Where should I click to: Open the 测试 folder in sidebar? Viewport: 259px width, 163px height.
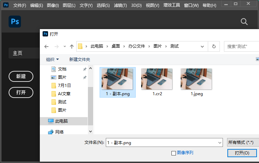pos(62,102)
